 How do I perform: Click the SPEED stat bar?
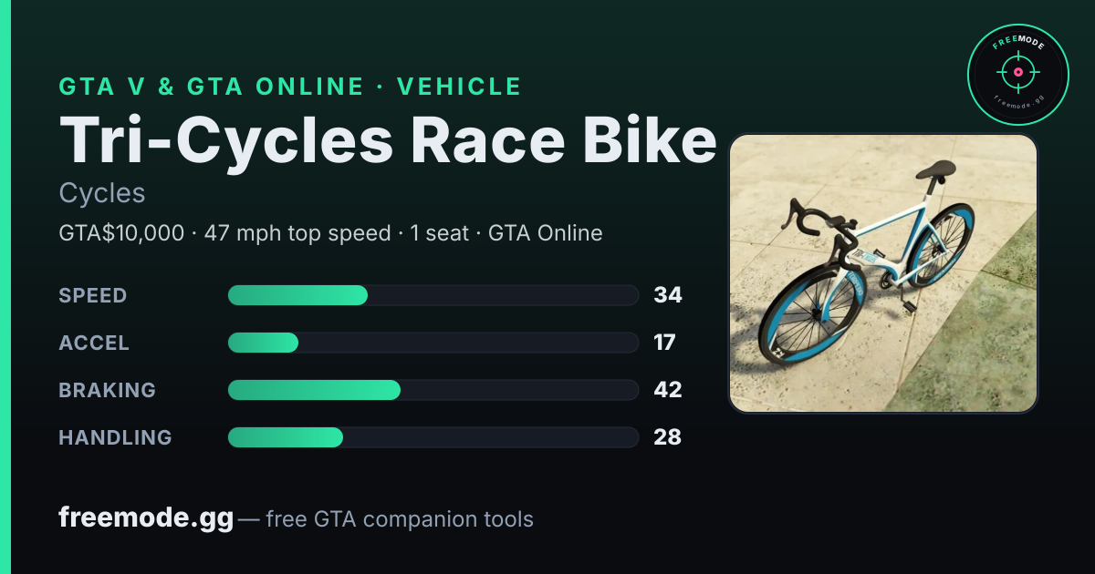[x=433, y=295]
